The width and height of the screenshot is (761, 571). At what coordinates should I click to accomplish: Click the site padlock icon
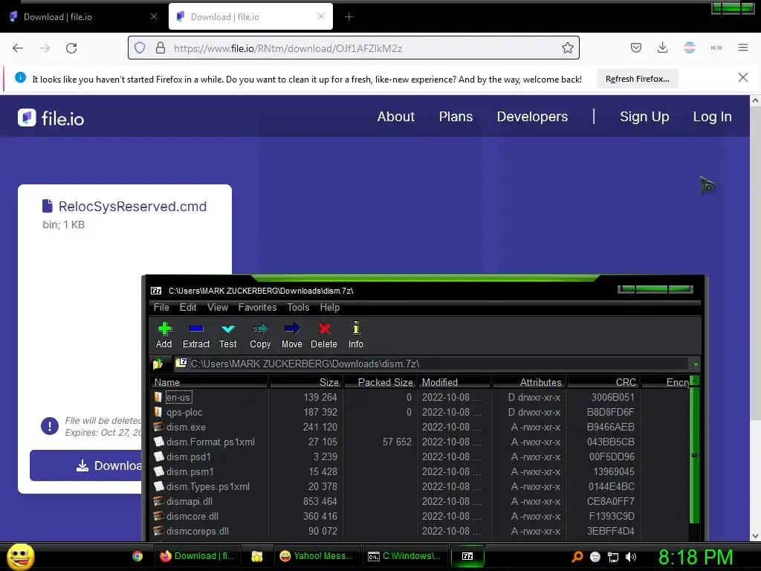pos(161,48)
